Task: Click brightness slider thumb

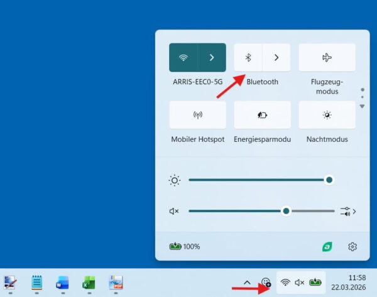Action: [x=329, y=180]
